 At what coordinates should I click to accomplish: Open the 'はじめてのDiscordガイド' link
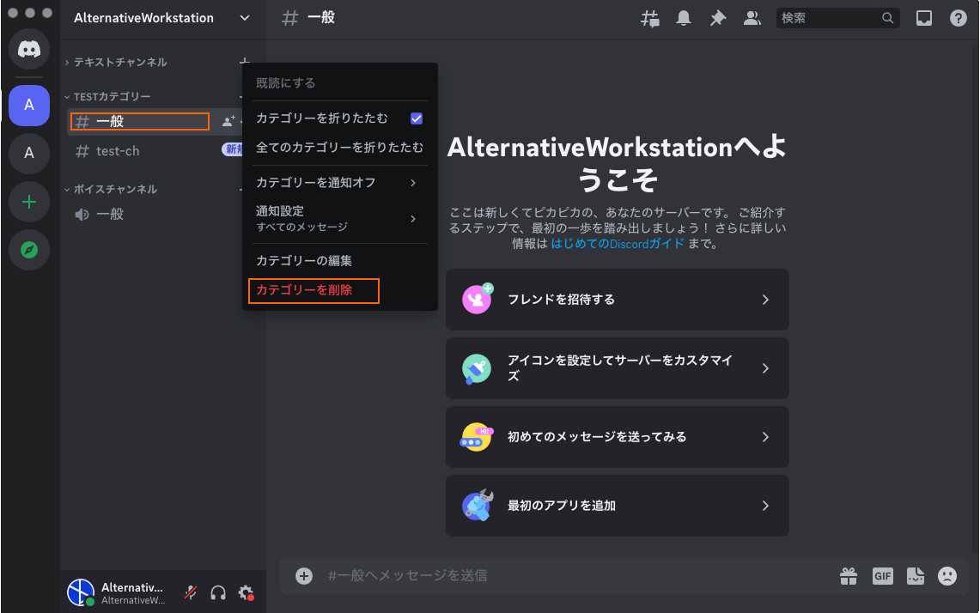pyautogui.click(x=618, y=243)
